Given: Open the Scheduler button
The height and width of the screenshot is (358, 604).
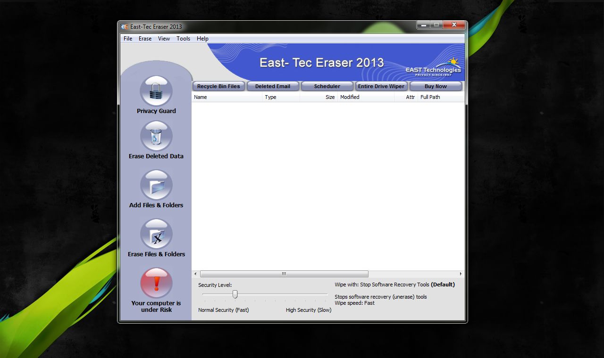Looking at the screenshot, I should 327,86.
